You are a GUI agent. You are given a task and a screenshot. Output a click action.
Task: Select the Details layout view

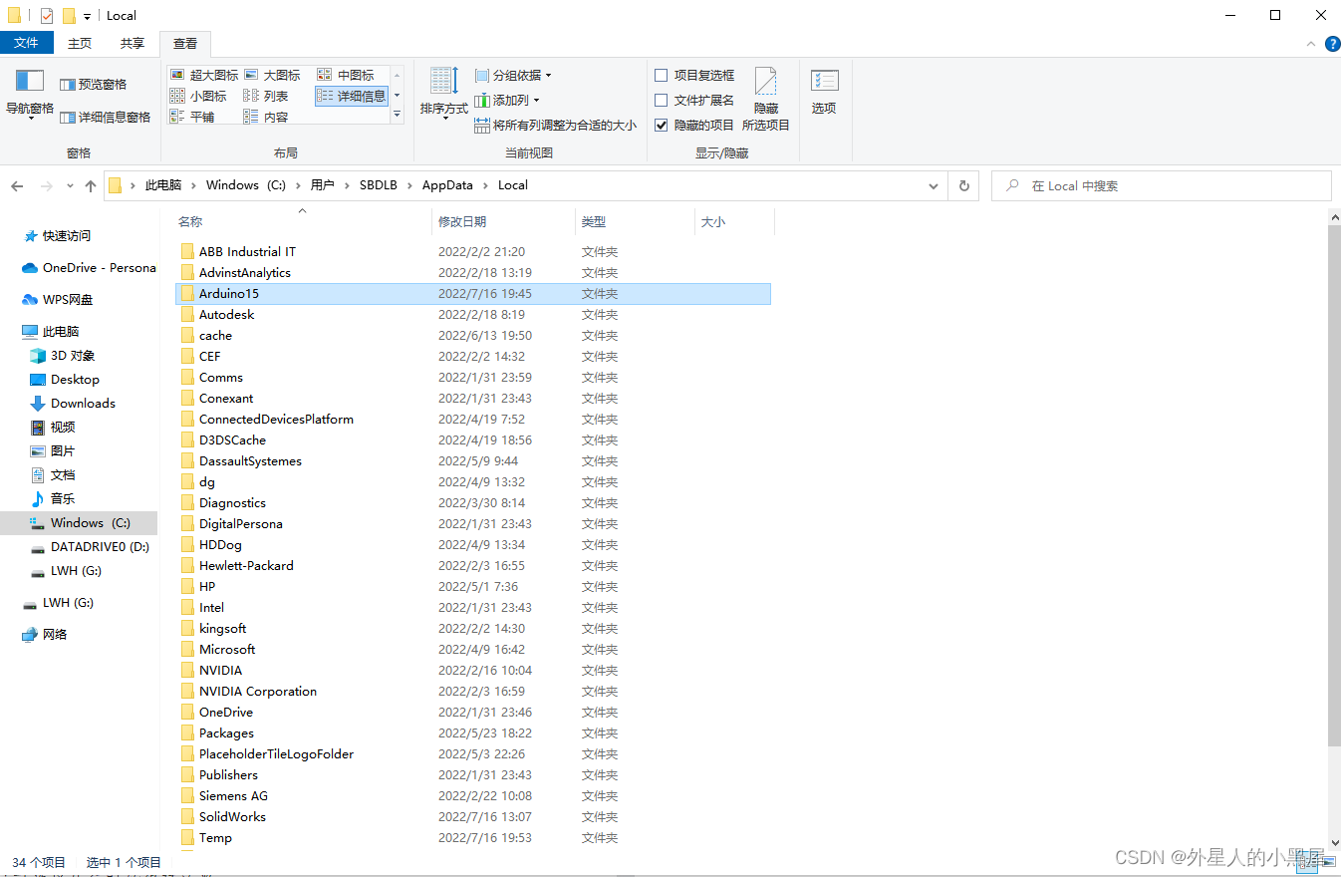tap(352, 96)
